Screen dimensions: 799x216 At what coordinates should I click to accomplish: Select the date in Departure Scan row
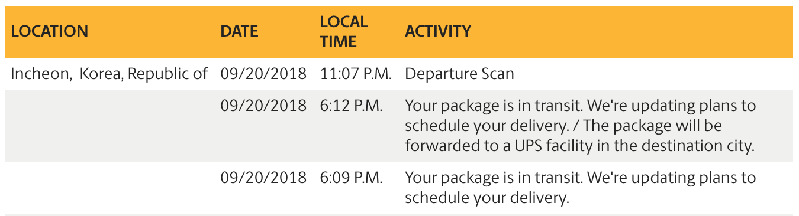(264, 74)
